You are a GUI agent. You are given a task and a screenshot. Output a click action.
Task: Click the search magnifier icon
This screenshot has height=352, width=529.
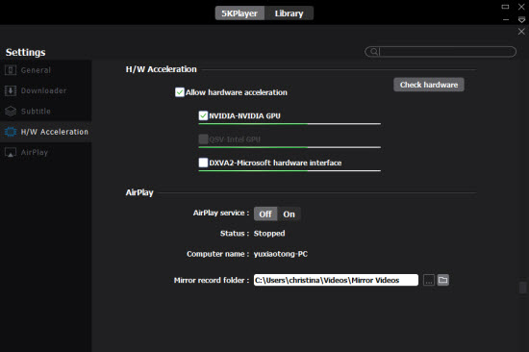(x=374, y=52)
